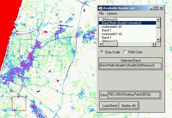Open the Options menu
Screen dimensions: 172x118
coord(112,13)
